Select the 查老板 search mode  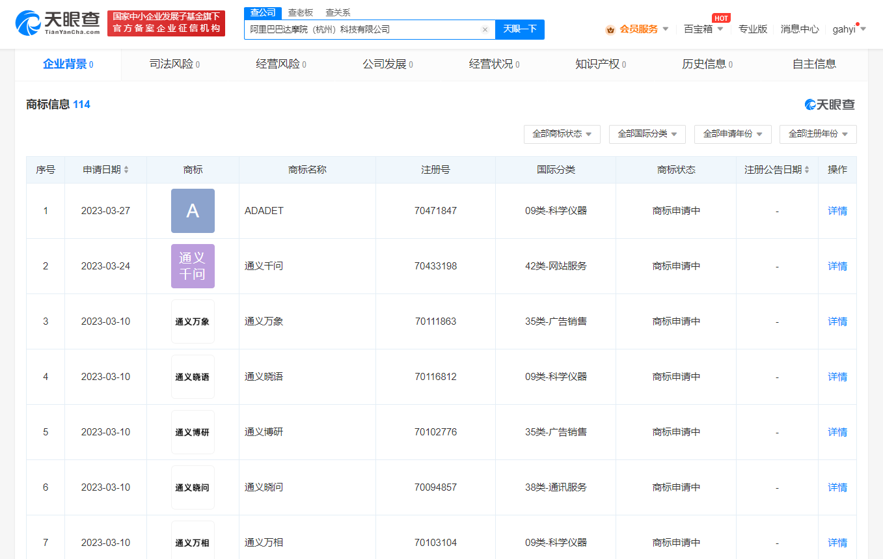299,12
